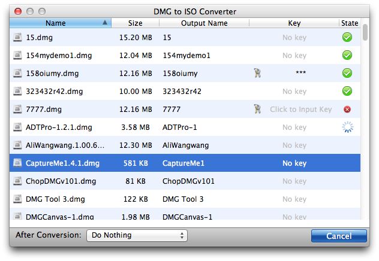Click the State column header
The image size is (379, 261).
[350, 23]
